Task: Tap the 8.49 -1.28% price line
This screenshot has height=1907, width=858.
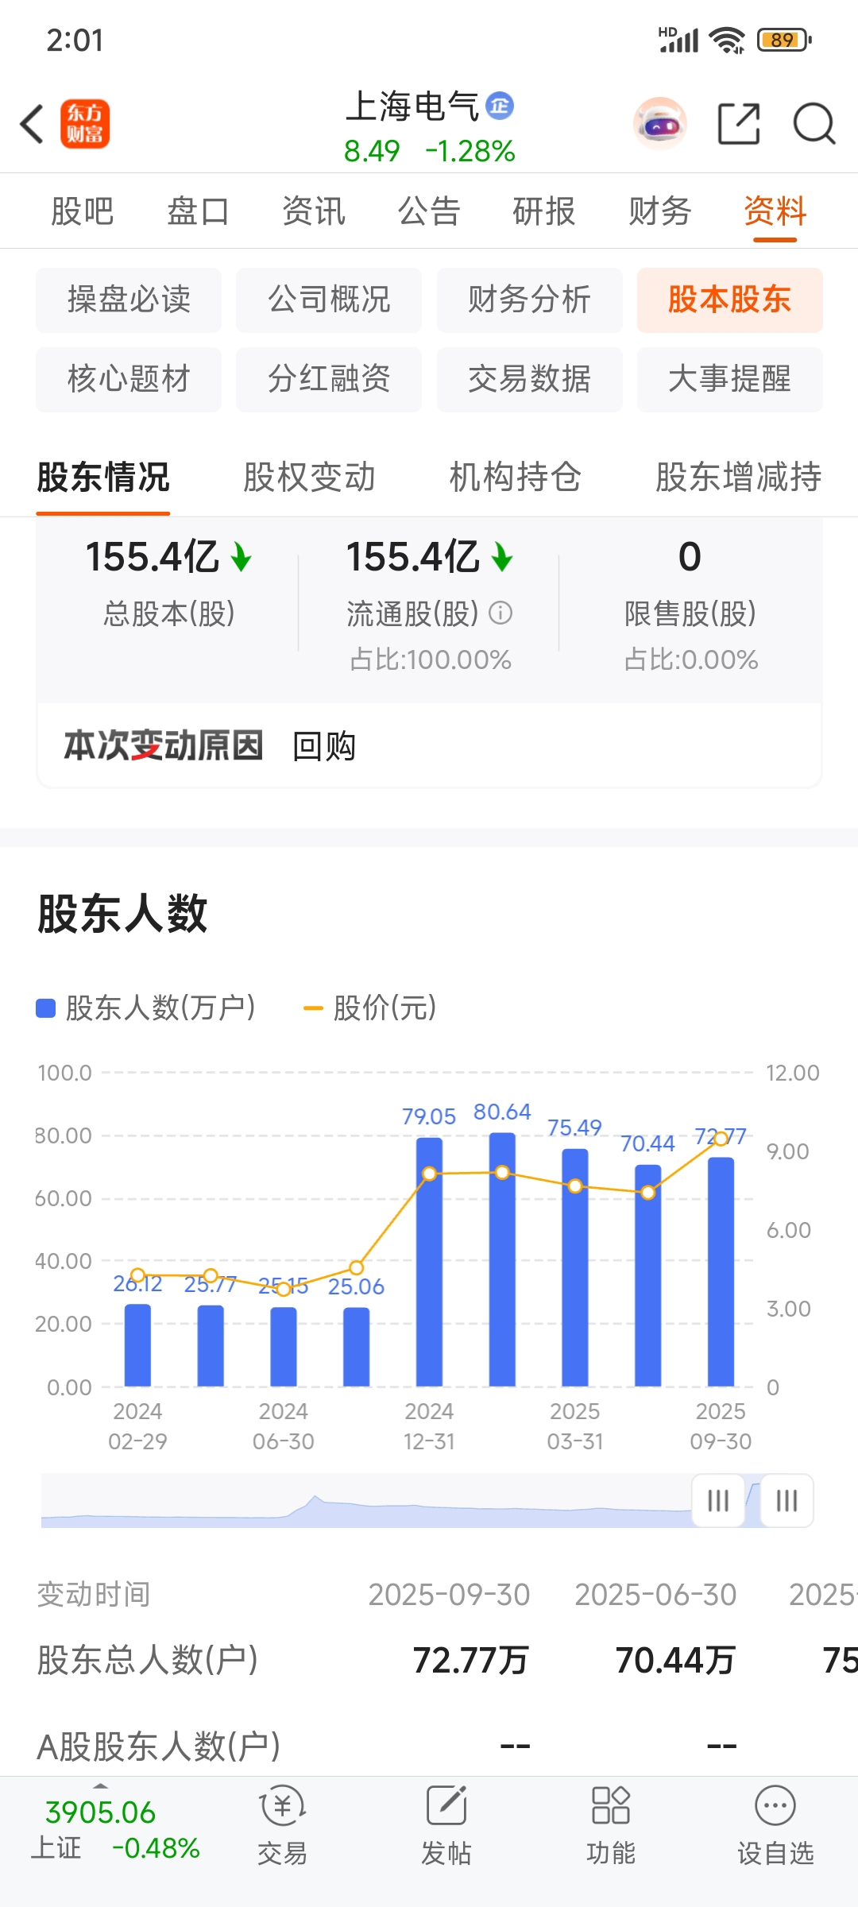Action: click(429, 151)
